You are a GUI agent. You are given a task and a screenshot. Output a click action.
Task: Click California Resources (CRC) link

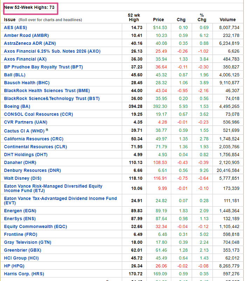34,139
